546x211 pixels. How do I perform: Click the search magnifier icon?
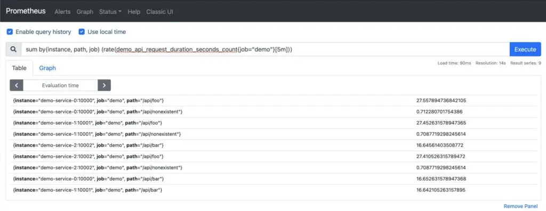pyautogui.click(x=13, y=49)
